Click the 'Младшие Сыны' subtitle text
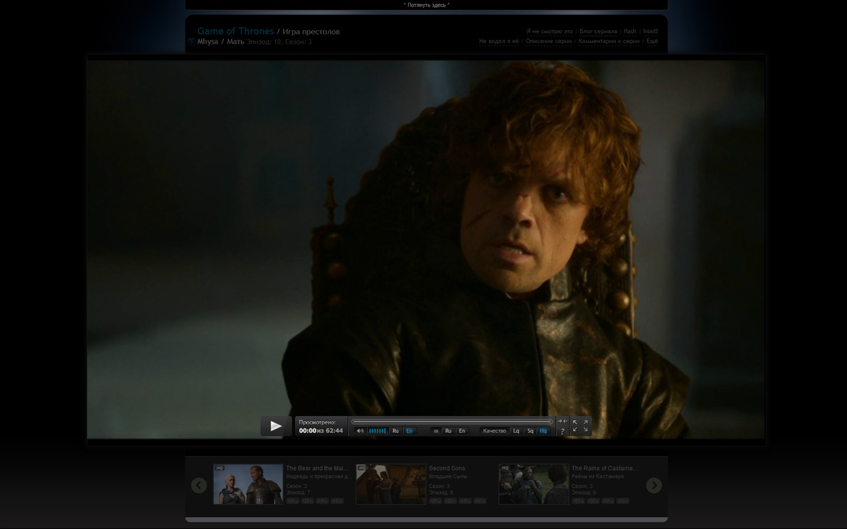Viewport: 847px width, 529px height. (x=448, y=476)
